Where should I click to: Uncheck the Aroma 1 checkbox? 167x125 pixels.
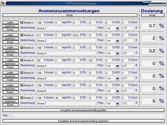coord(22,23)
